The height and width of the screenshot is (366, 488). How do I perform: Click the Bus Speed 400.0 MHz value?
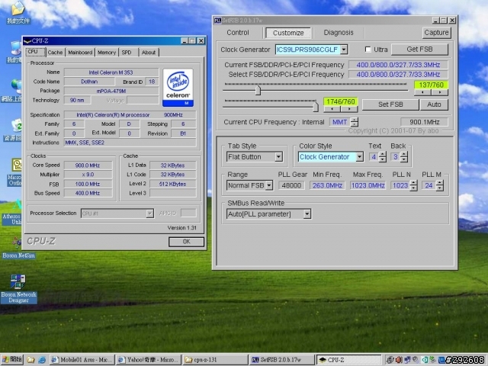[x=88, y=193]
